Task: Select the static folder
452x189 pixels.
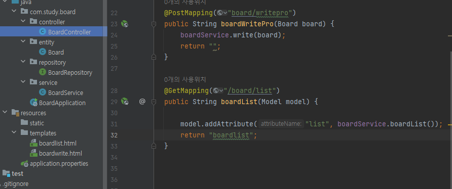Action: coord(37,123)
